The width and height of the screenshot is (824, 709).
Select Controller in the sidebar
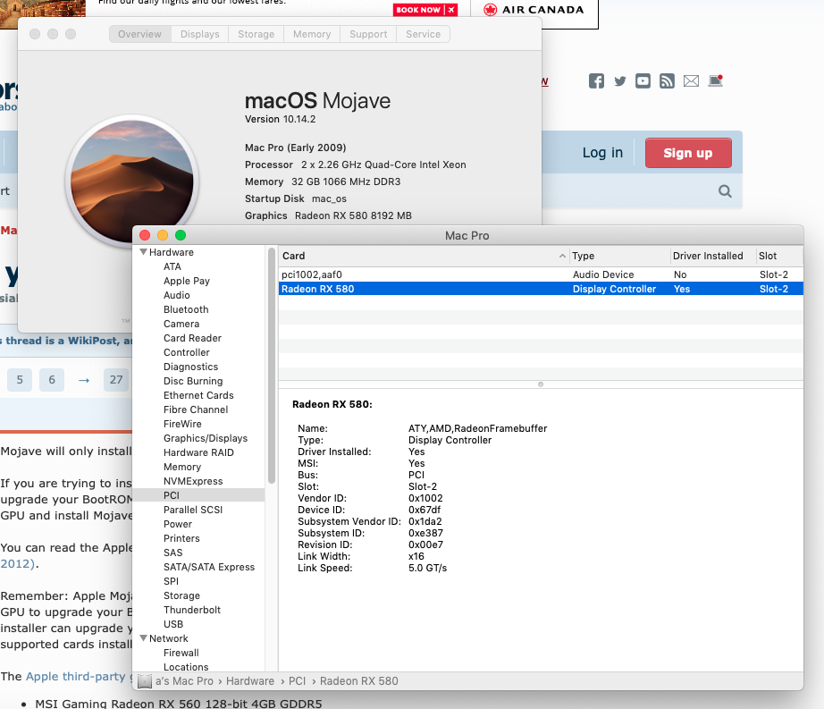(x=187, y=352)
